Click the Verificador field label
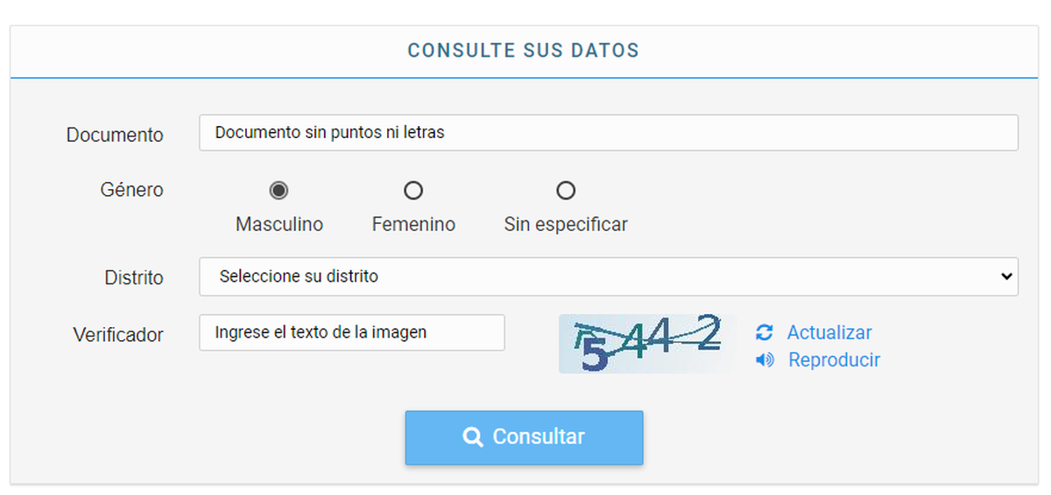The width and height of the screenshot is (1051, 495). coord(118,334)
